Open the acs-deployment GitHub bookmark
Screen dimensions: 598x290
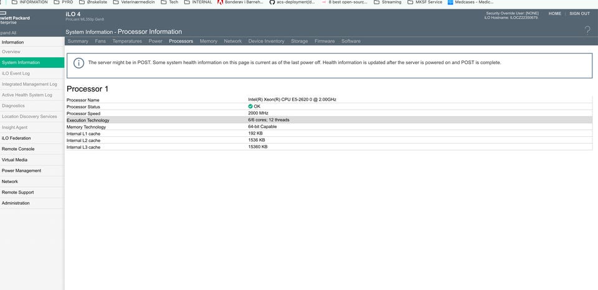(x=292, y=2)
